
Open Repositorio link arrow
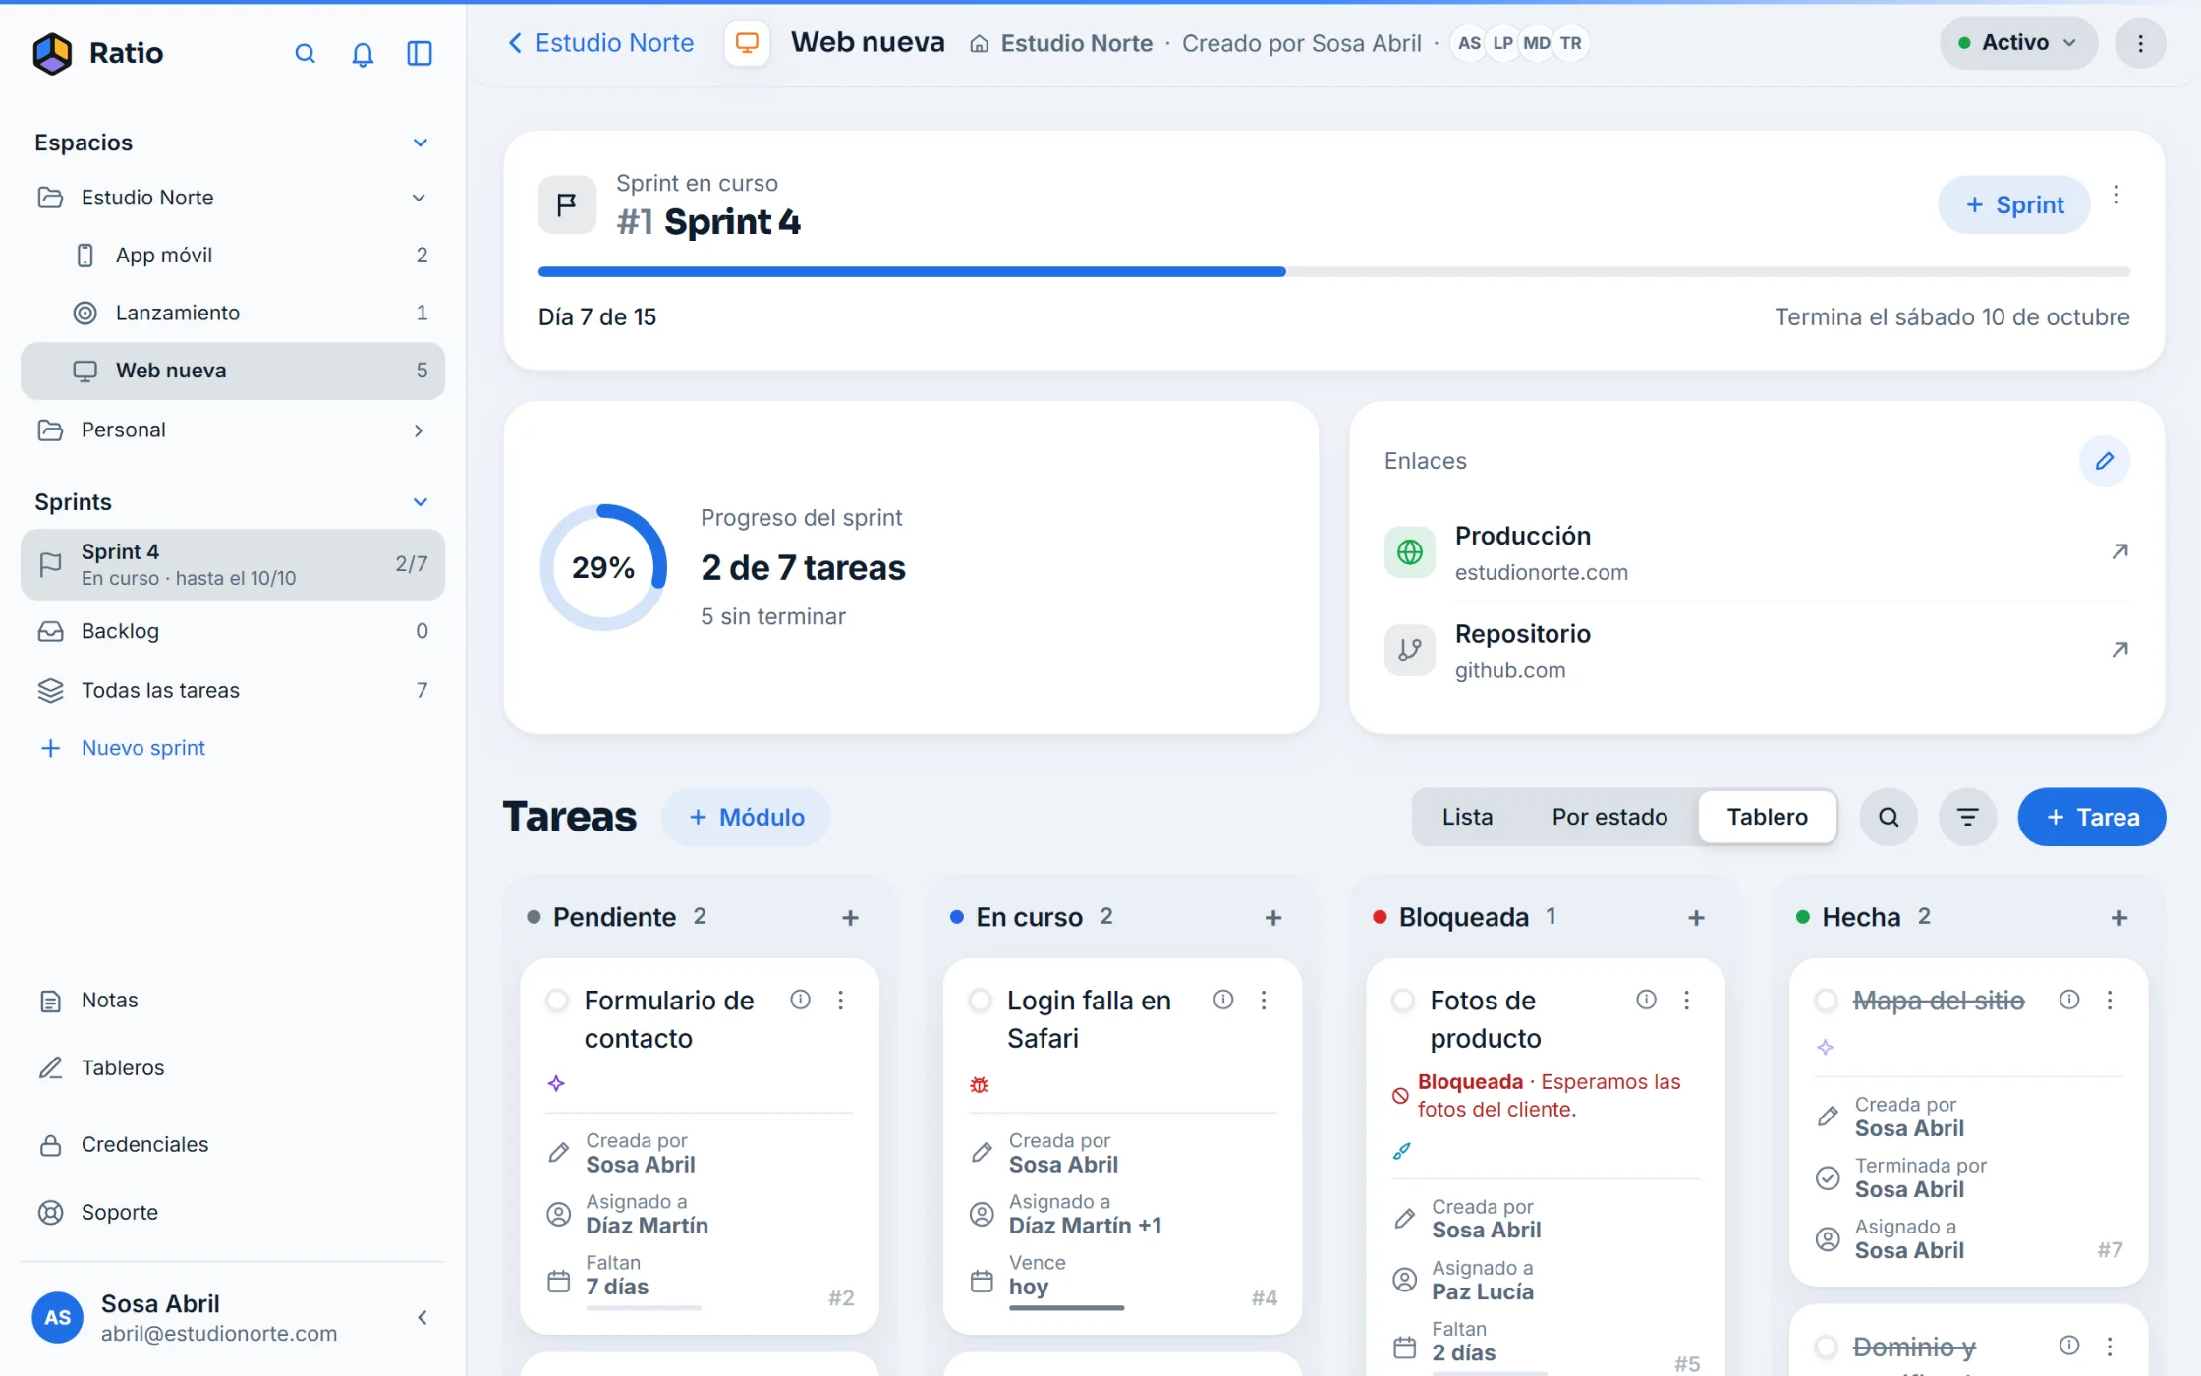tap(2119, 650)
